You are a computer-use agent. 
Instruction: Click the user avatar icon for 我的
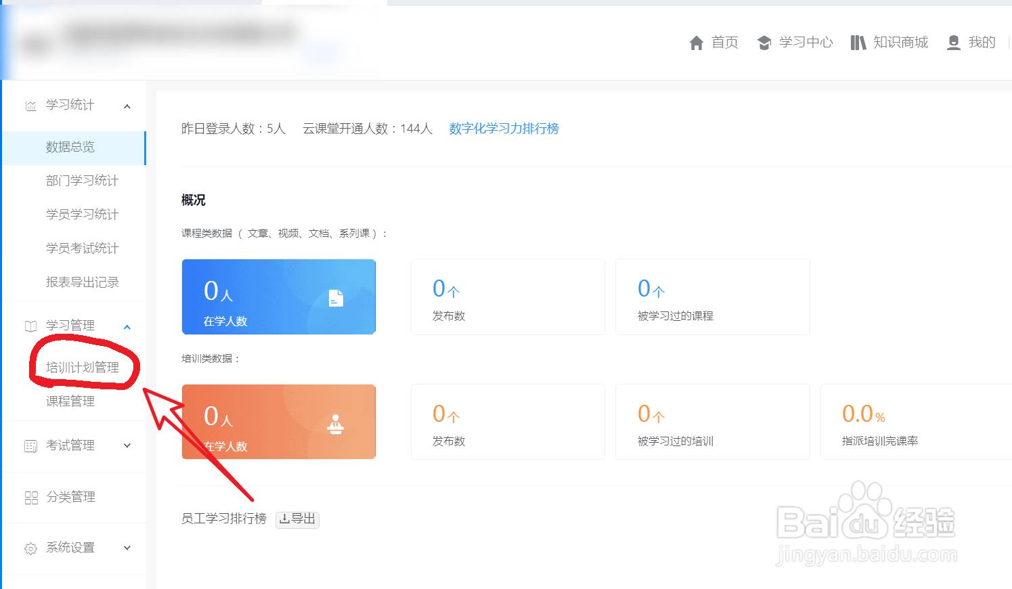[953, 43]
